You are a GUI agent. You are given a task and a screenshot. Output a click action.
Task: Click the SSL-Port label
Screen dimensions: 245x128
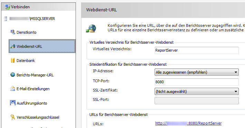coord(101,99)
